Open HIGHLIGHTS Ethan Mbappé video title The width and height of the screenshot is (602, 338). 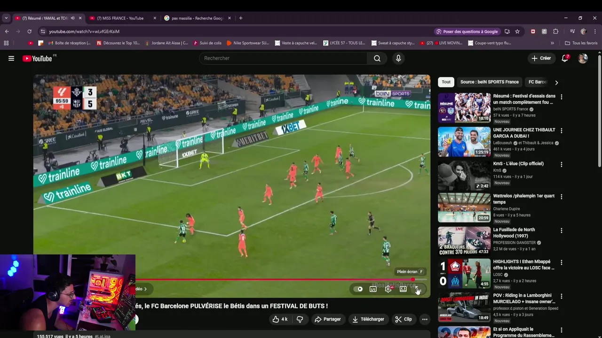524,265
